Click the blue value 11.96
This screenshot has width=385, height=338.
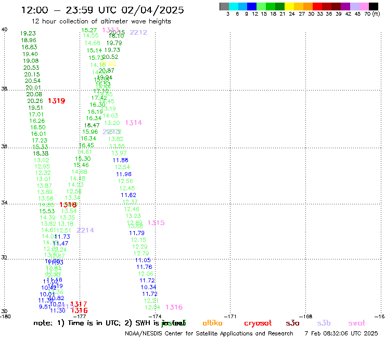point(124,174)
